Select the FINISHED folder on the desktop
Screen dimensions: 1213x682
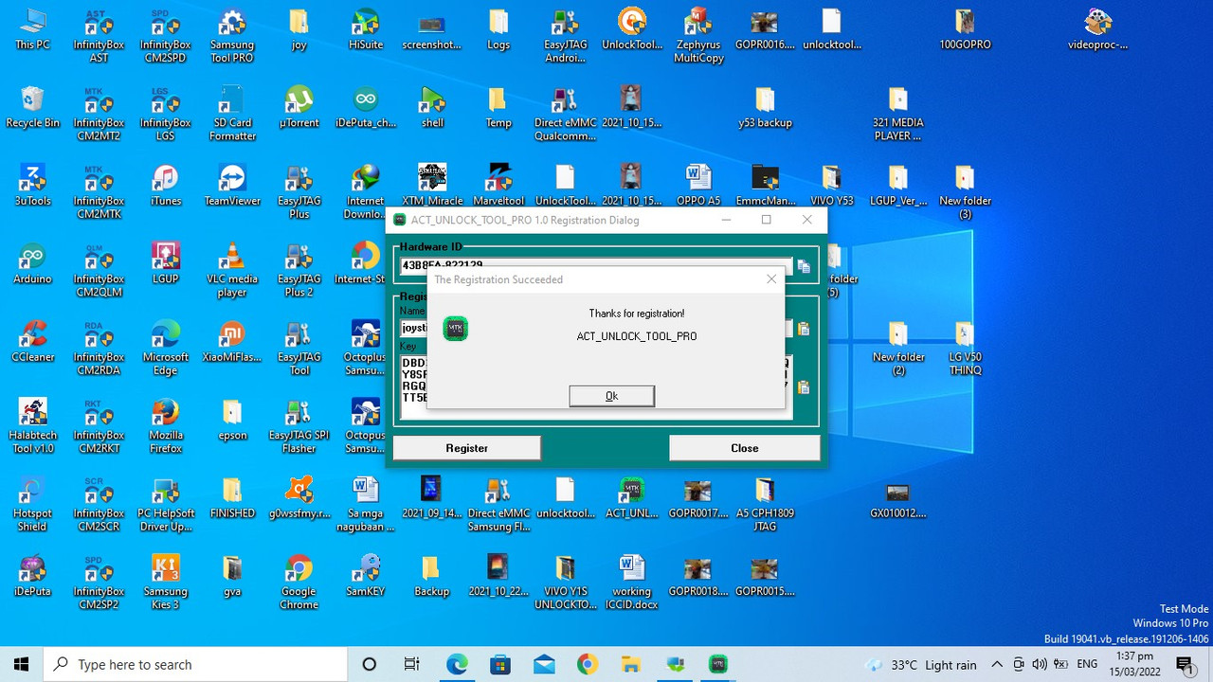232,499
